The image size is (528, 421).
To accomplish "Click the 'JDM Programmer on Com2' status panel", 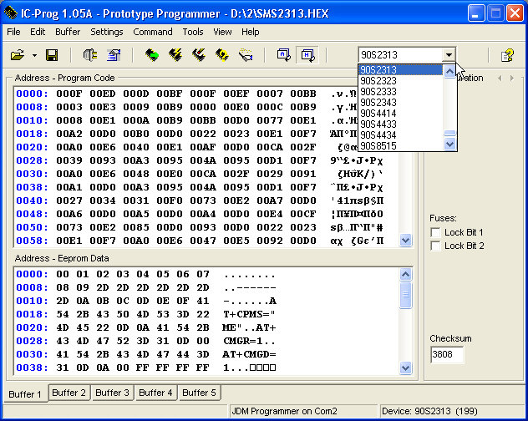I will point(304,411).
